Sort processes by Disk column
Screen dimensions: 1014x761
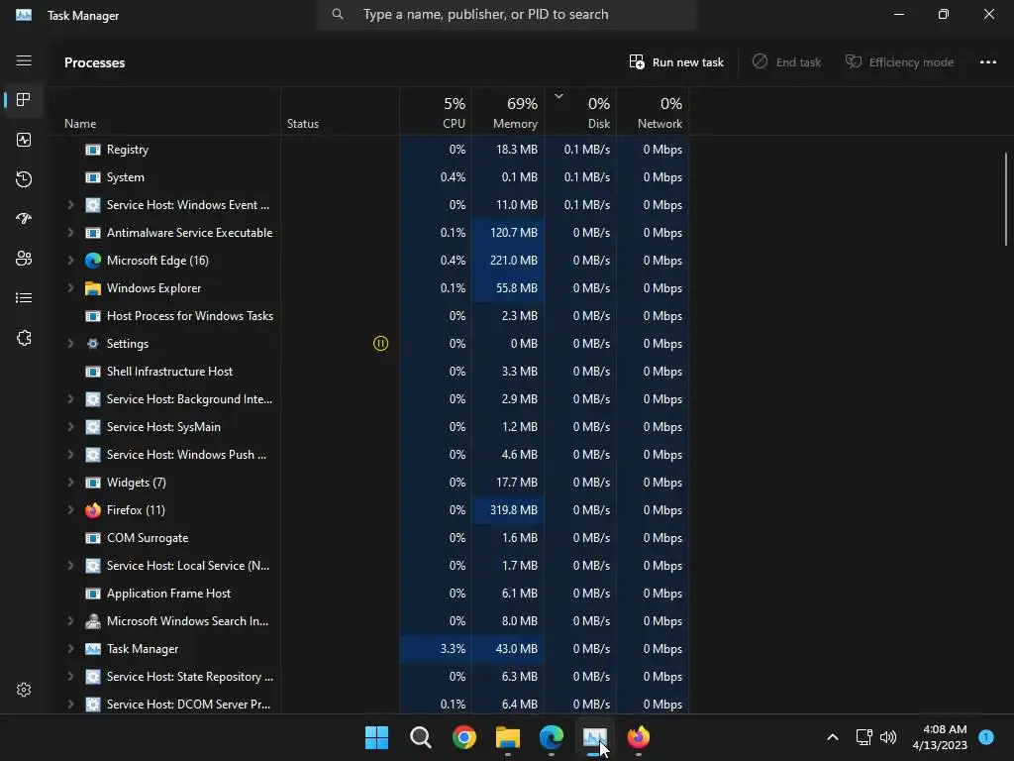pos(580,112)
